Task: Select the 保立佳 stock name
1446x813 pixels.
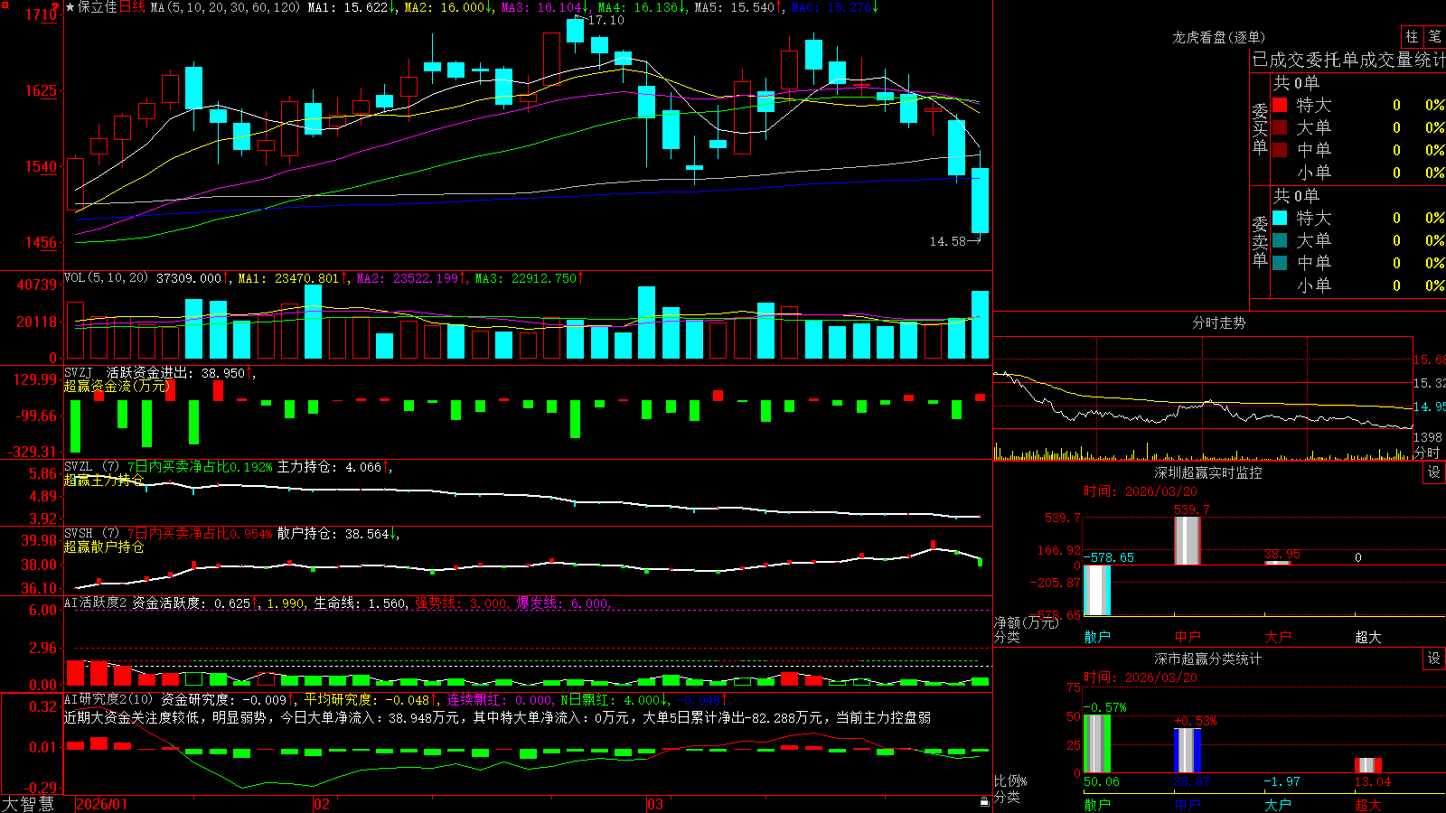Action: pyautogui.click(x=98, y=7)
